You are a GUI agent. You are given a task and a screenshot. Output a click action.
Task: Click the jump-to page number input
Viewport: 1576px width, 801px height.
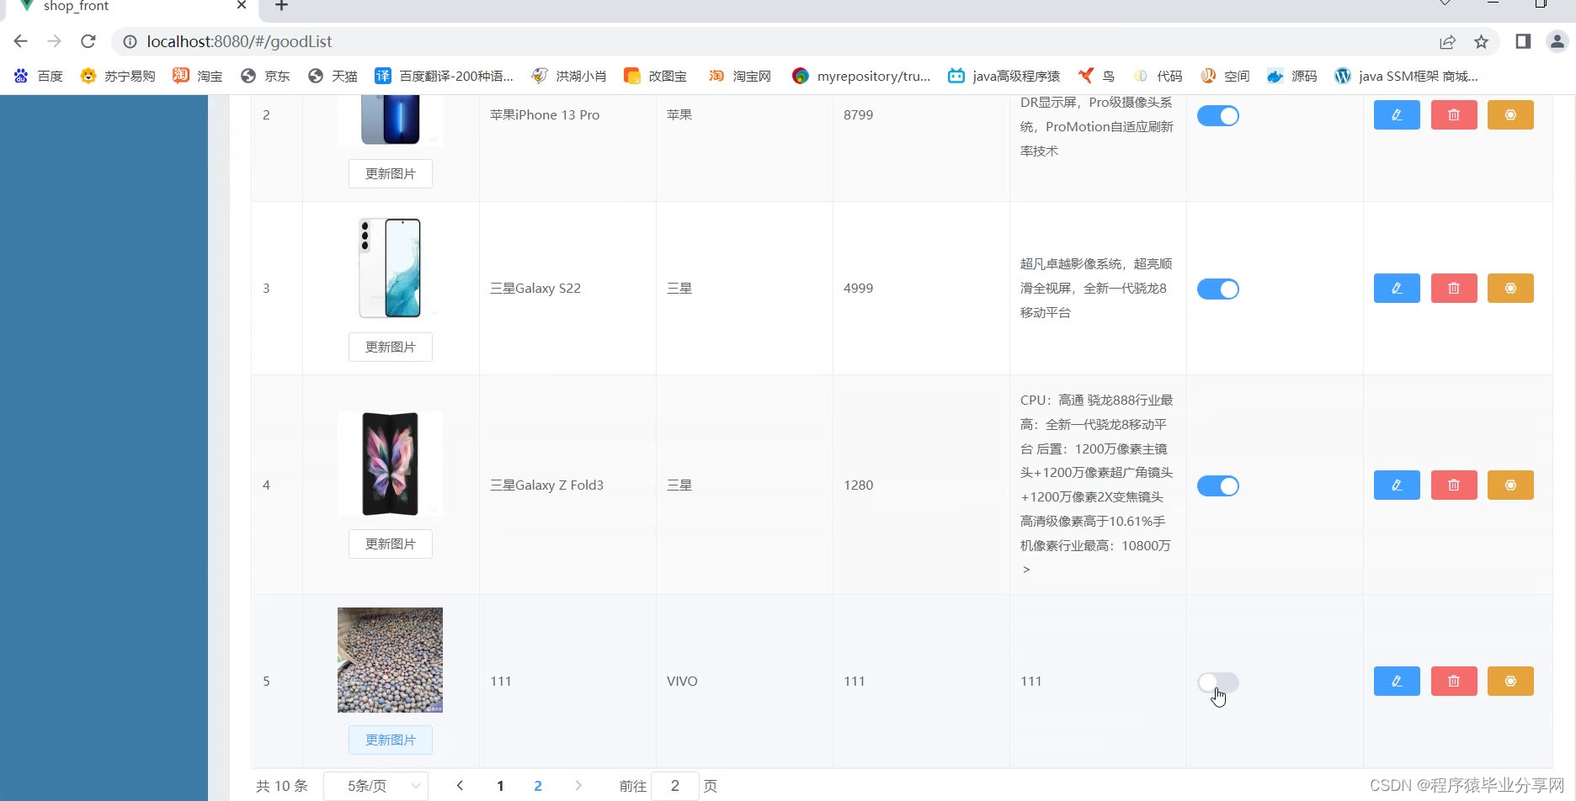click(x=675, y=786)
